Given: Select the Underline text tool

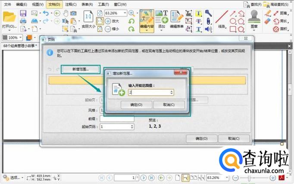Looking at the screenshot, I should click(198, 29).
